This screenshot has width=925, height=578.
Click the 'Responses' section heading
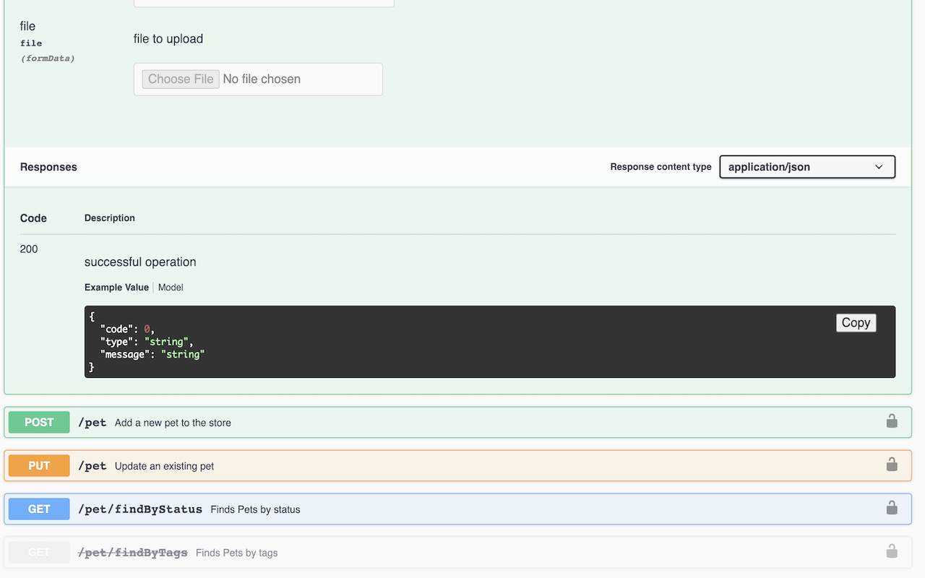click(48, 167)
